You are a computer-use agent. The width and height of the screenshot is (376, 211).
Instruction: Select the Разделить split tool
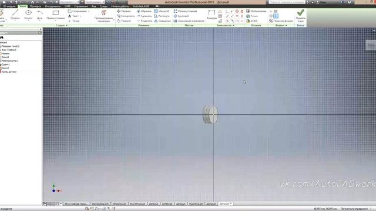[145, 21]
